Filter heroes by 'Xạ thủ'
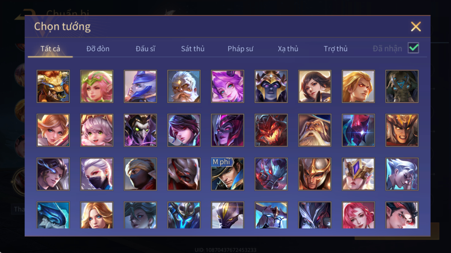The width and height of the screenshot is (451, 253). (288, 49)
